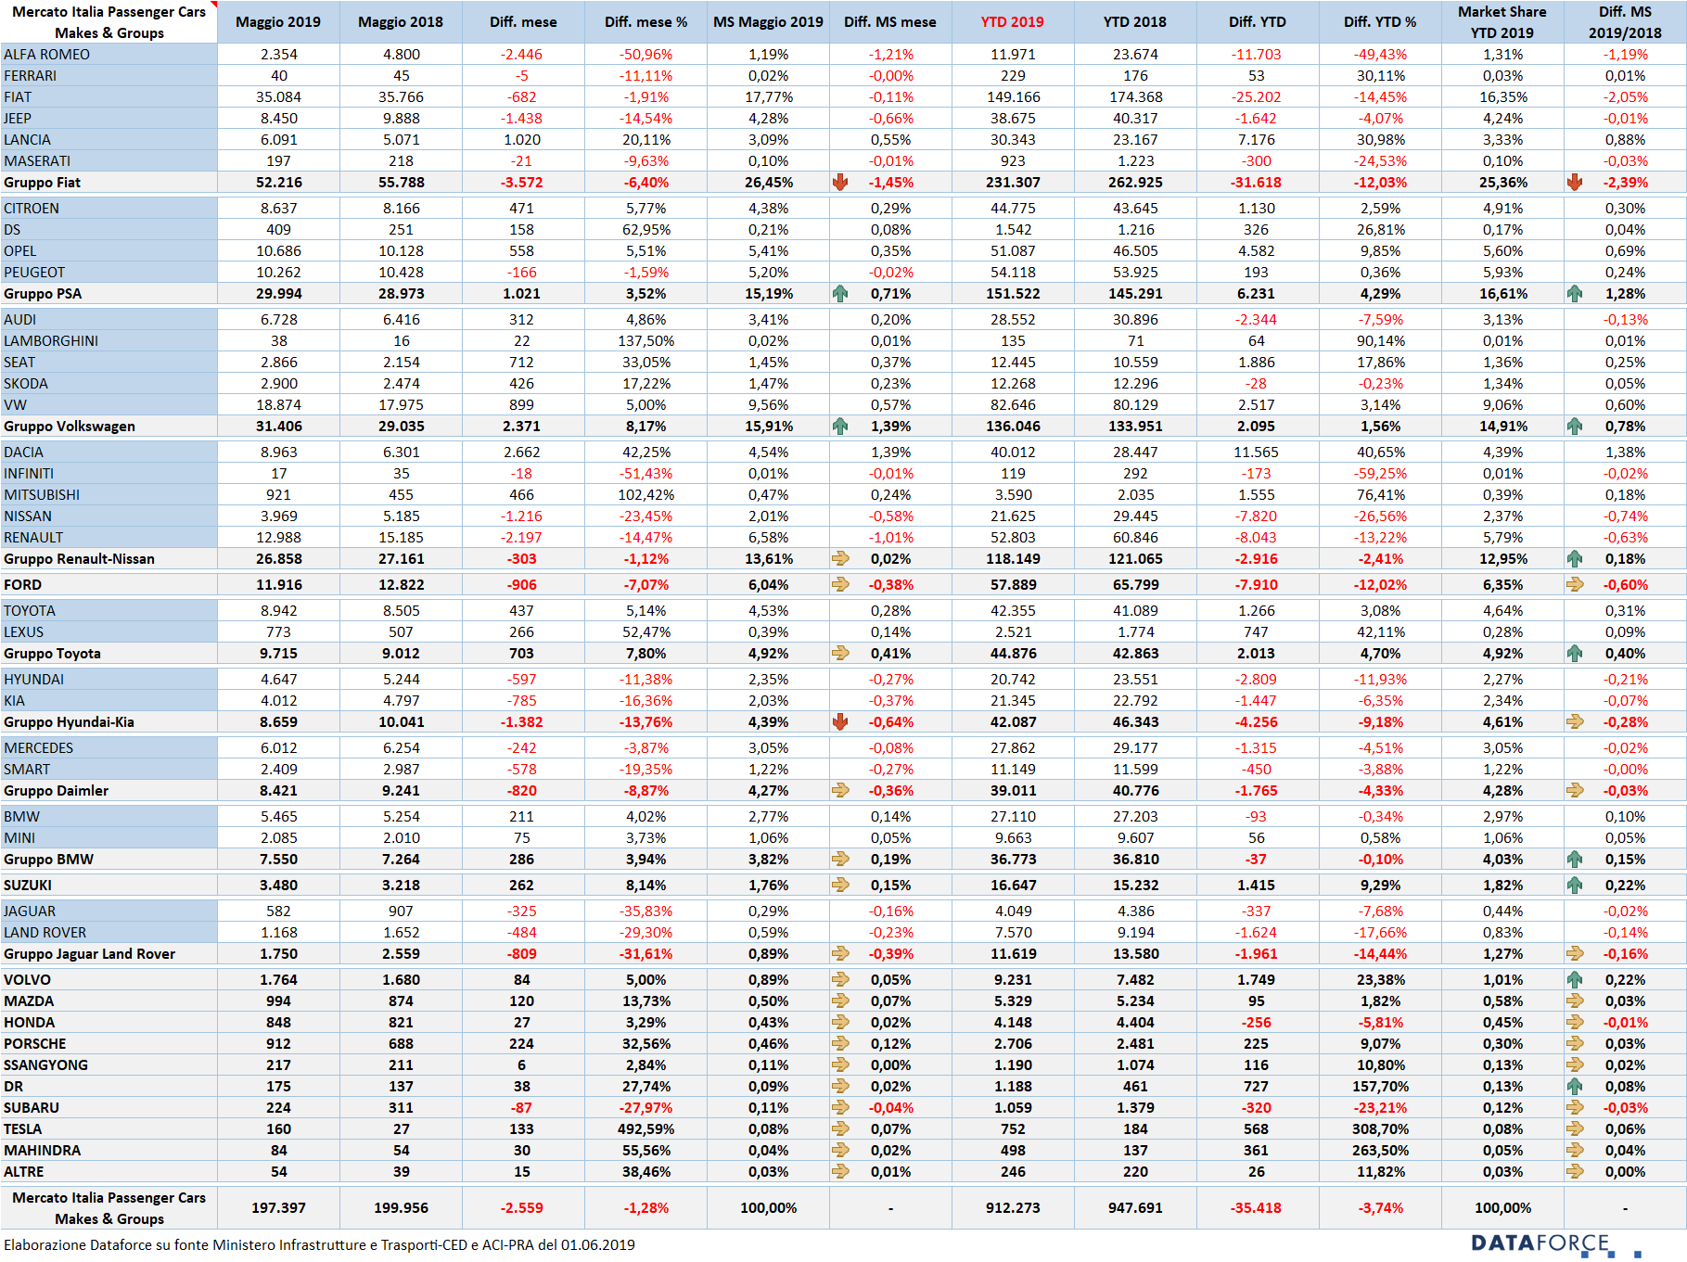The width and height of the screenshot is (1687, 1262).
Task: Click red down arrow in Gruppo Hyundai-Kia MS month column
Action: pyautogui.click(x=840, y=722)
